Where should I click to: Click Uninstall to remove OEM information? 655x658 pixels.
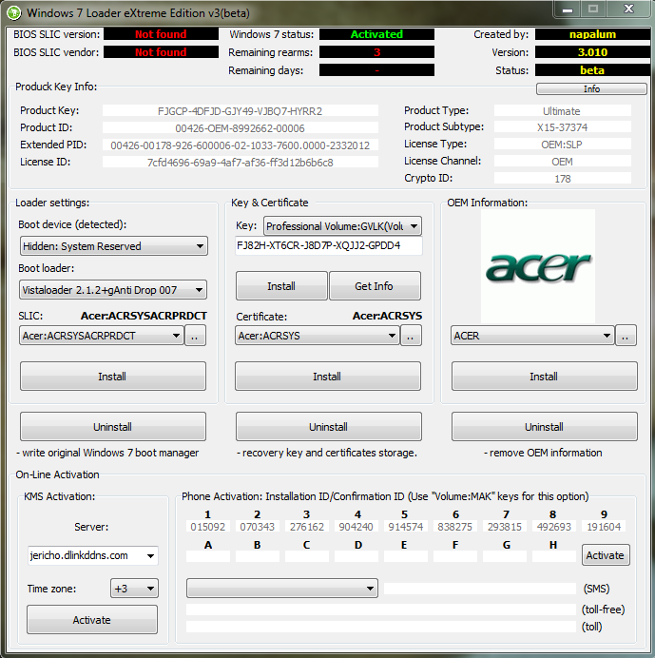(x=544, y=427)
